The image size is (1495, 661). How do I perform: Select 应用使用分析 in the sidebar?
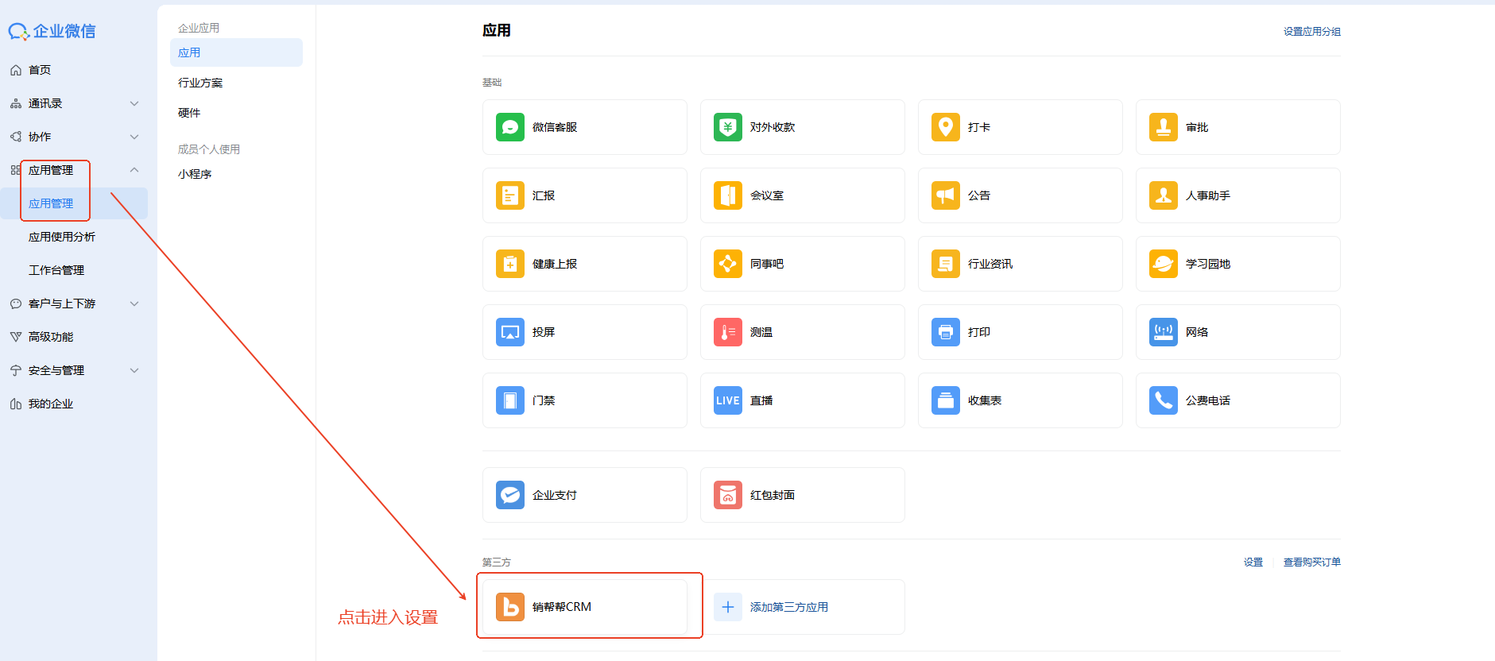point(62,237)
